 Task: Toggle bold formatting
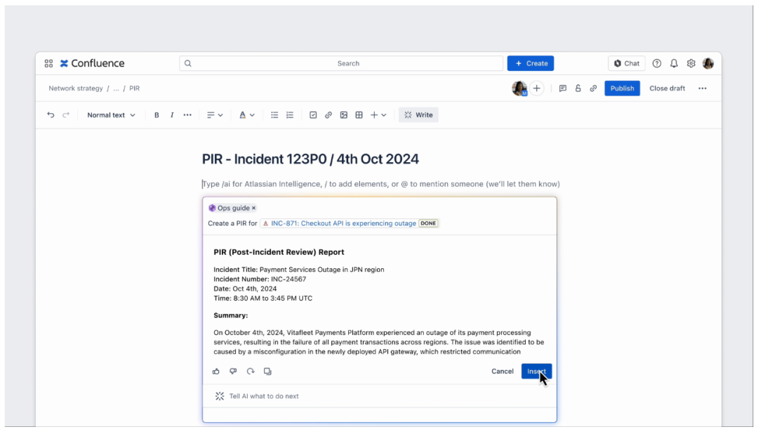click(157, 115)
